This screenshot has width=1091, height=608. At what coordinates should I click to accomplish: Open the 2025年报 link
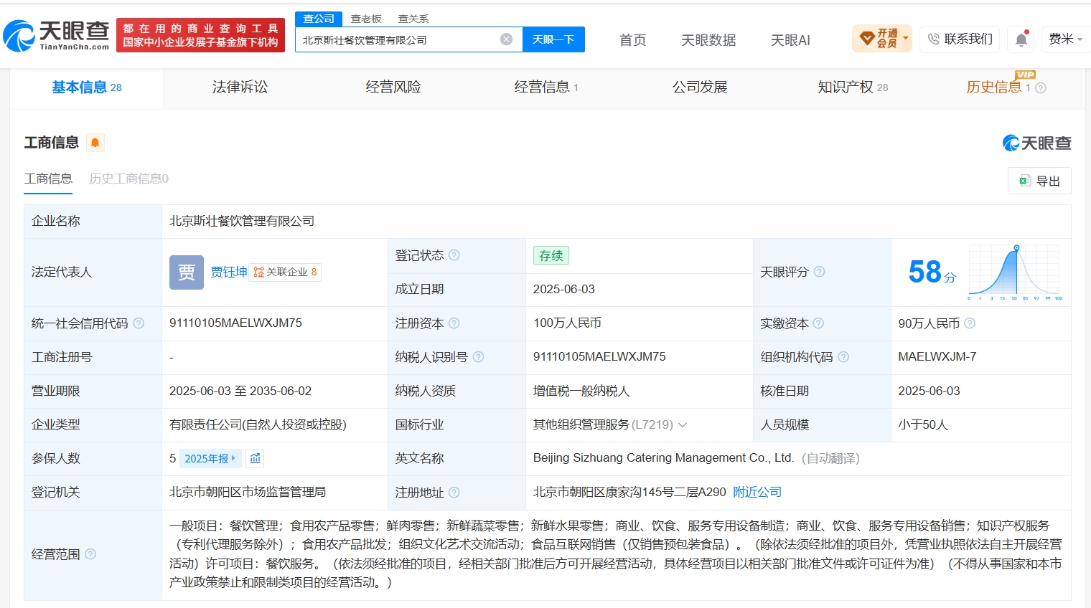(x=210, y=458)
